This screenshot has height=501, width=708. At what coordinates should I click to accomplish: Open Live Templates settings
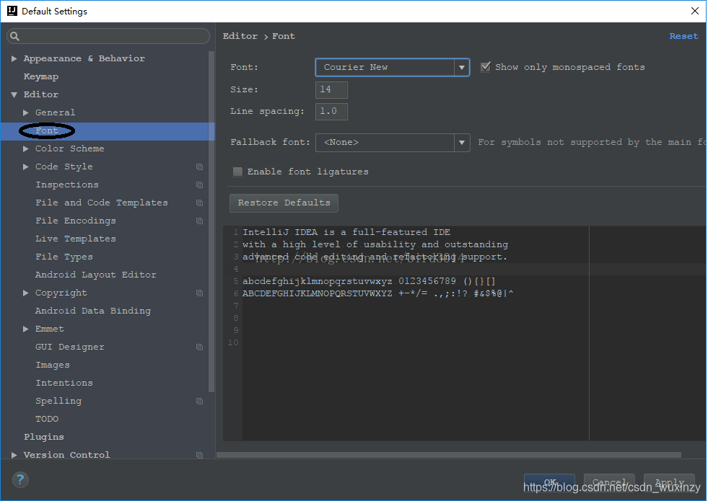coord(76,239)
